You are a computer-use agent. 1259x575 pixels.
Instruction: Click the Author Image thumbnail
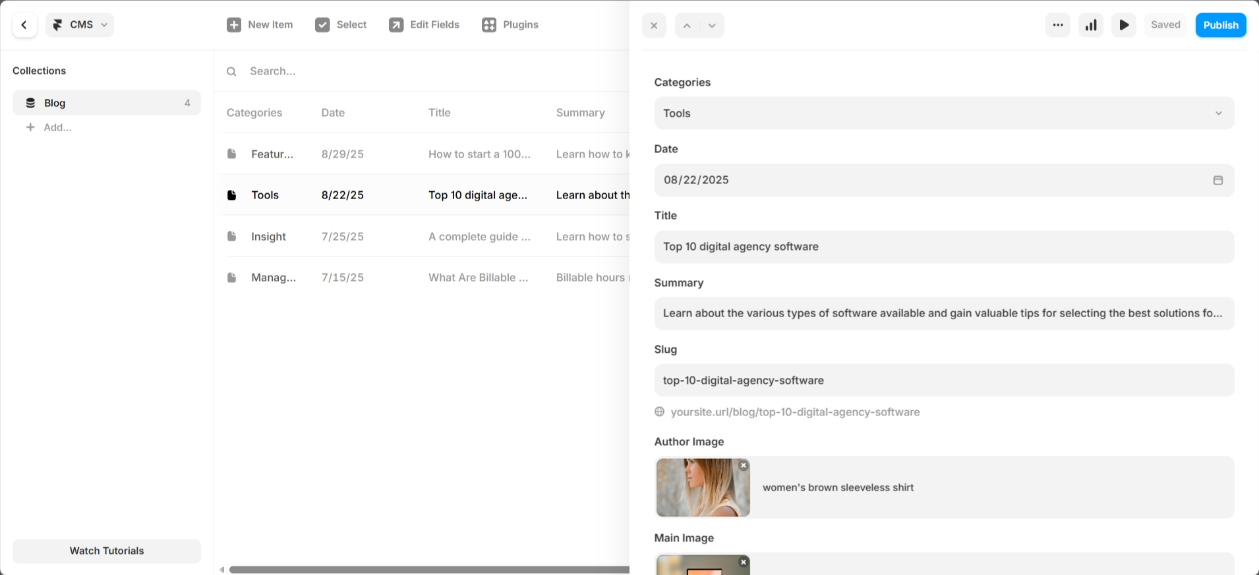point(703,487)
